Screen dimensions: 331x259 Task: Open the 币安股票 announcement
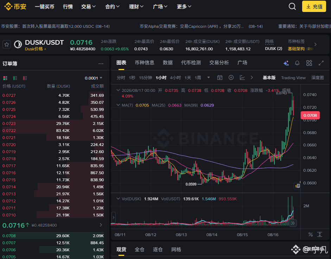click(55, 26)
